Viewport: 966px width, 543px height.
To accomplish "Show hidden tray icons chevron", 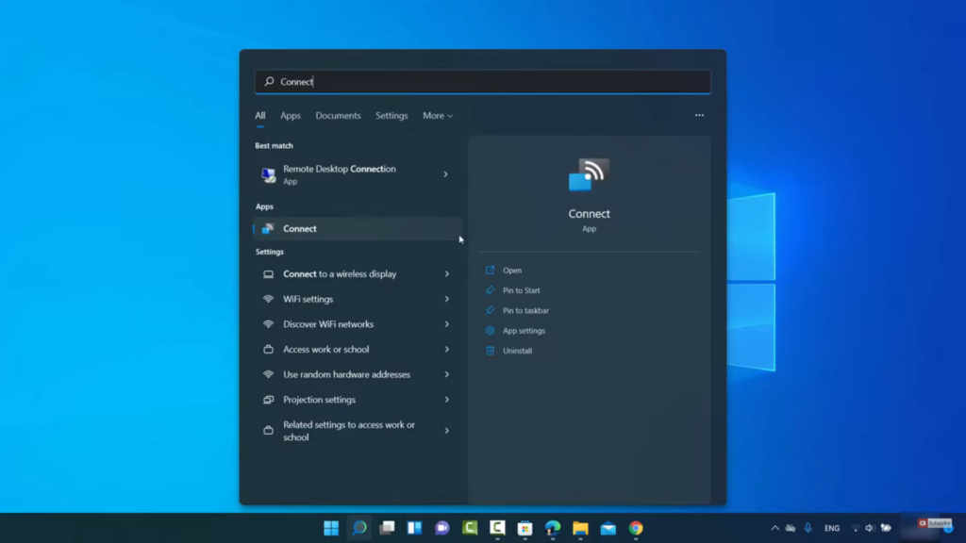I will tap(775, 528).
